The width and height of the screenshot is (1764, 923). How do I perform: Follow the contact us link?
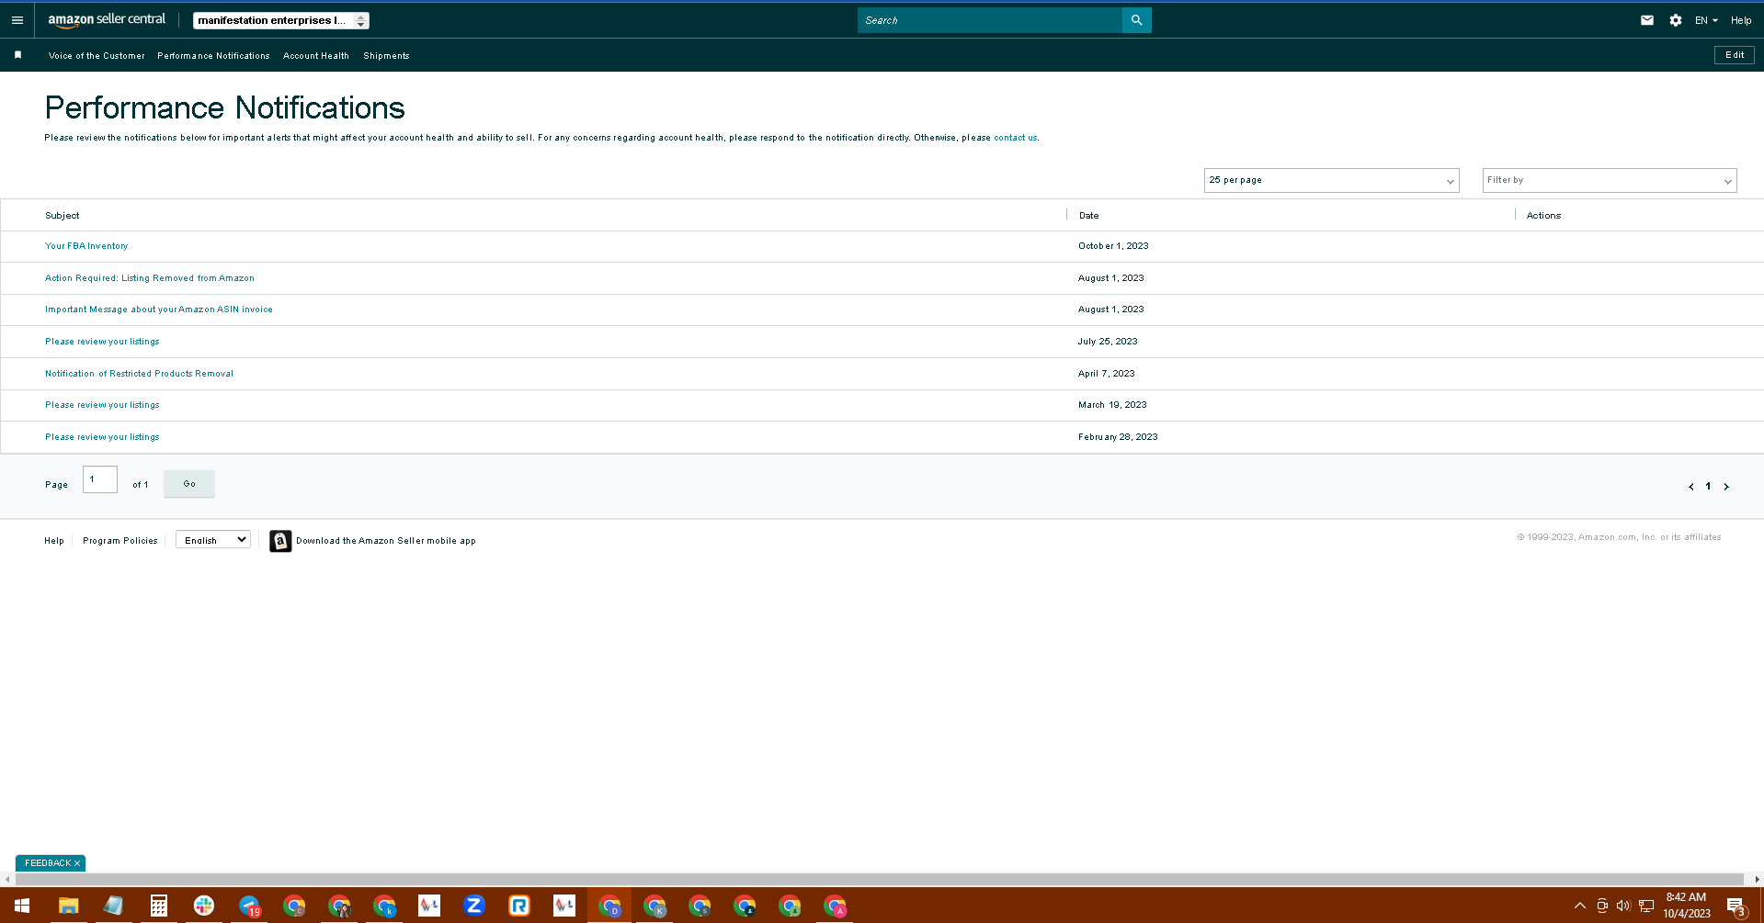1015,138
